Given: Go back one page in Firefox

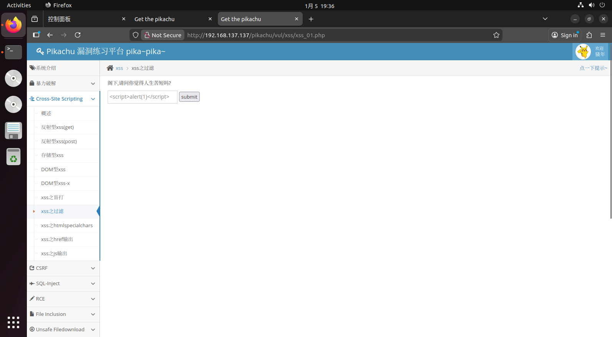Looking at the screenshot, I should click(x=50, y=35).
